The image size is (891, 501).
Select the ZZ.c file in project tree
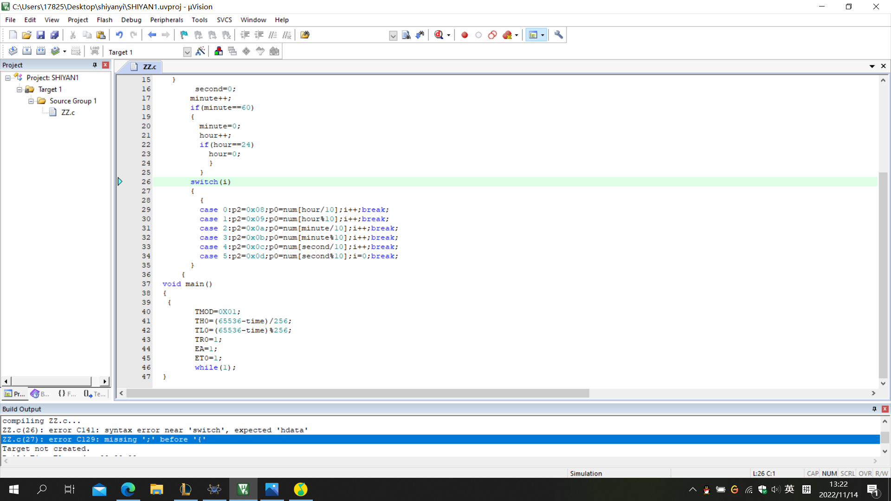pos(68,112)
